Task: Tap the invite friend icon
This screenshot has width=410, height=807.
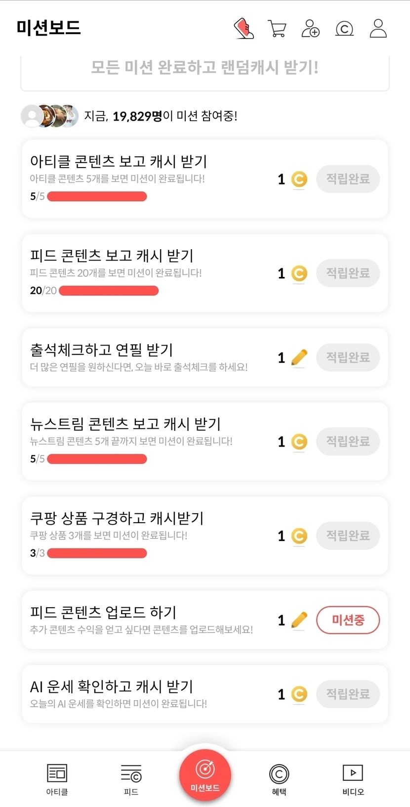Action: pyautogui.click(x=310, y=28)
